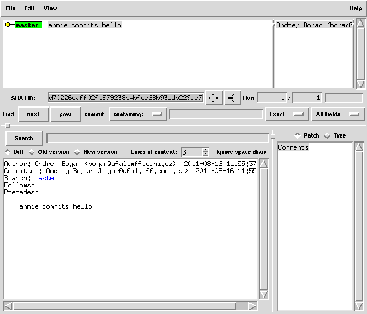Screen dimensions: 367x314
Task: Click the forward arrow navigation icon
Action: pyautogui.click(x=232, y=98)
